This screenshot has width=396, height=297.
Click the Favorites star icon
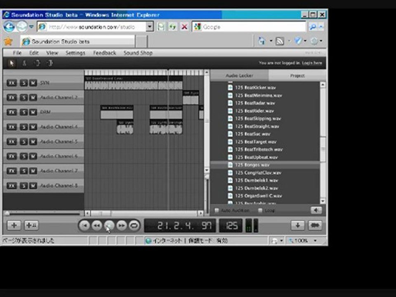[8, 41]
